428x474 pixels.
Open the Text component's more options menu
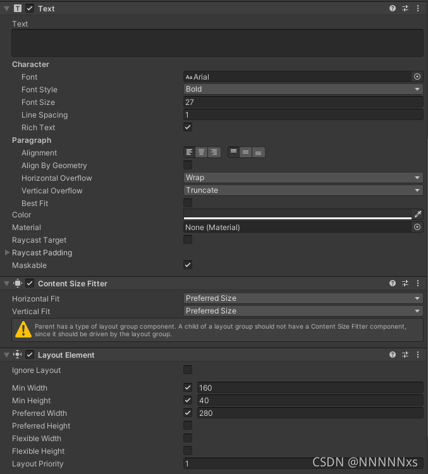[418, 8]
